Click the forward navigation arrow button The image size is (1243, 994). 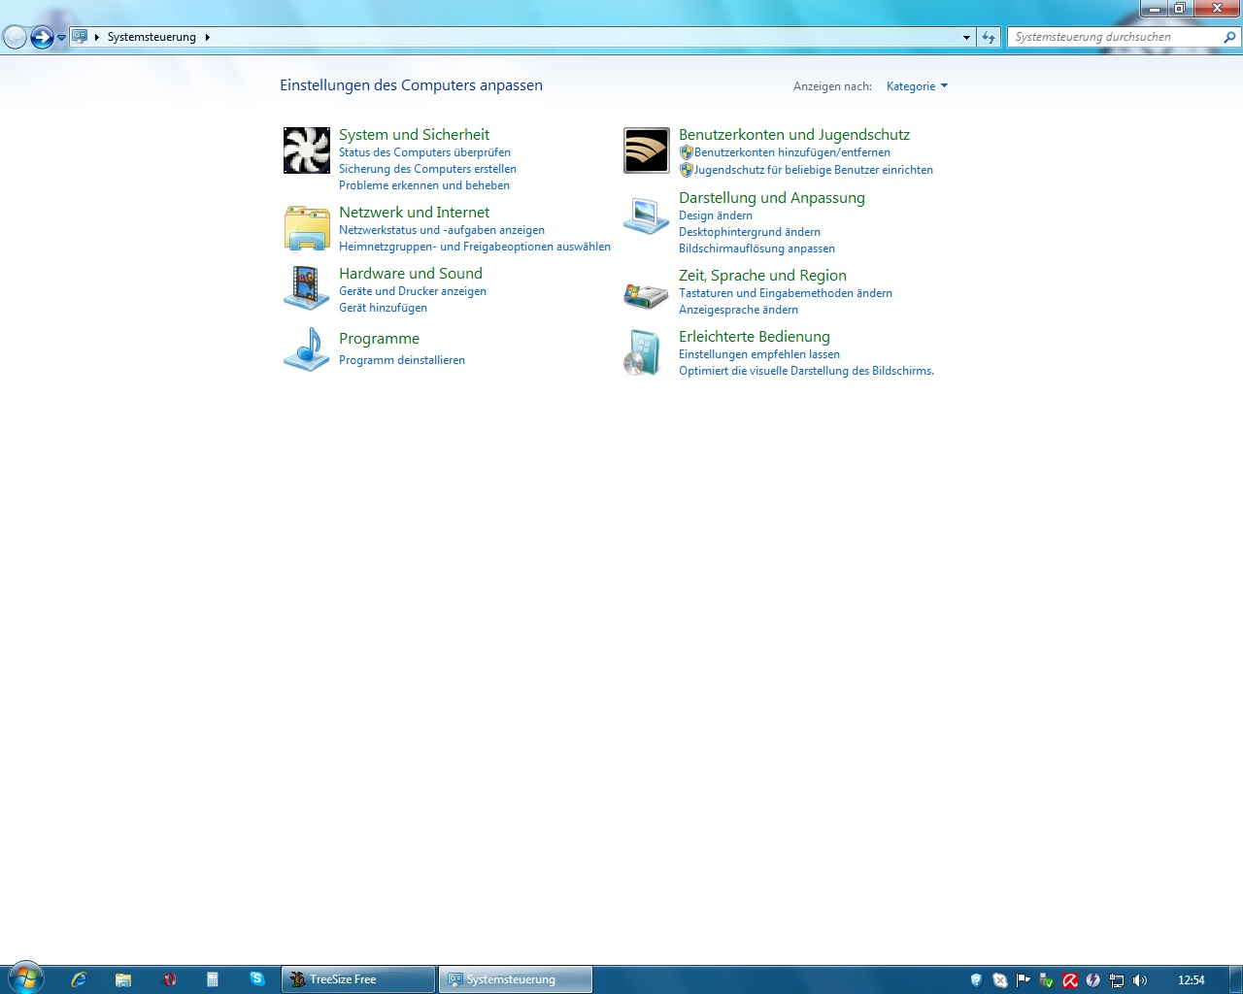coord(42,37)
